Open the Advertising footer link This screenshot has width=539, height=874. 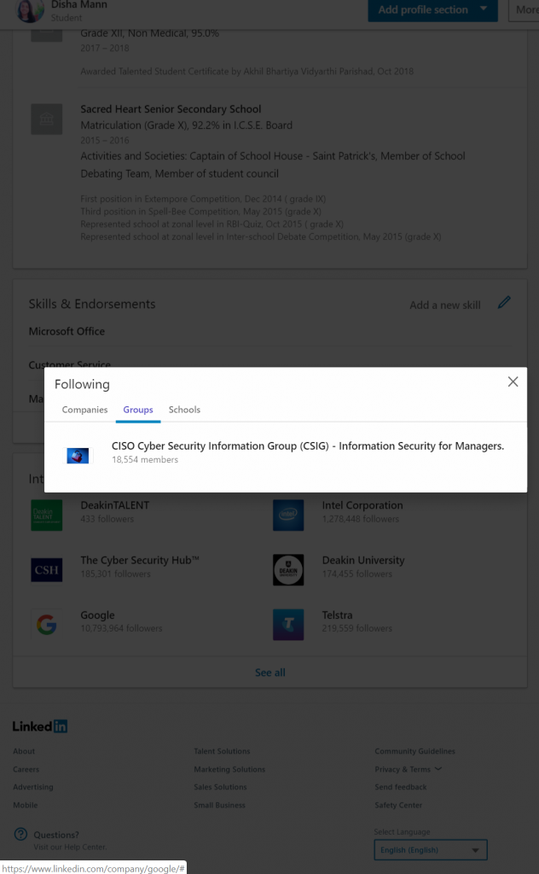pos(33,787)
